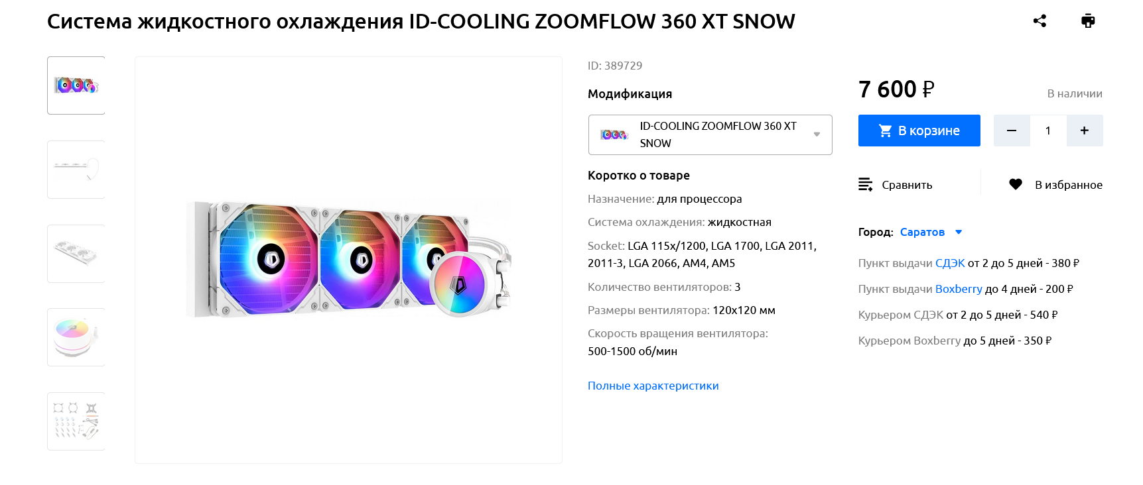1143x485 pixels.
Task: Click the main product image
Action: point(348,260)
